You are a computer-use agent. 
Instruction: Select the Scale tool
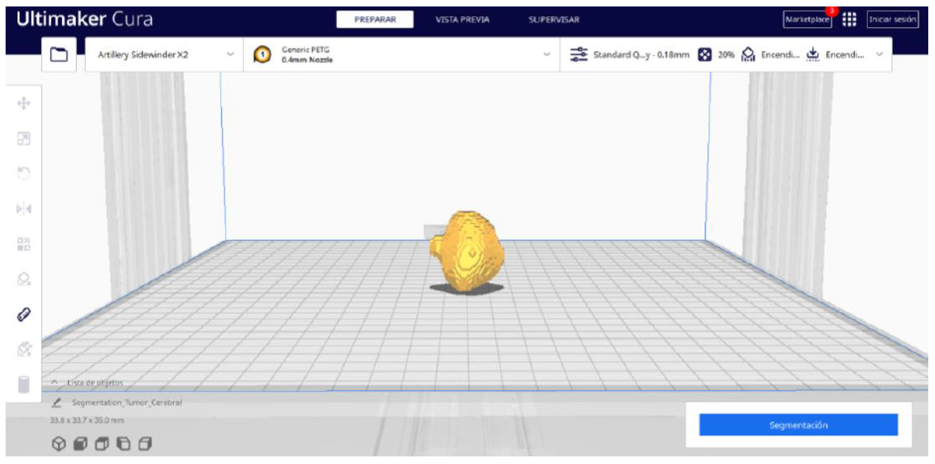pyautogui.click(x=24, y=139)
